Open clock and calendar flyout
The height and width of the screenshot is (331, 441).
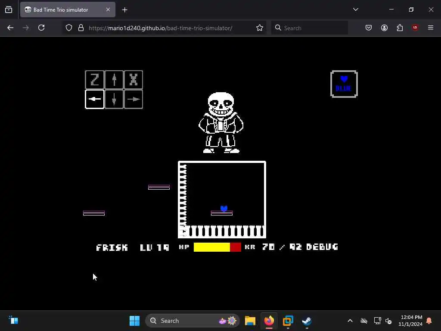point(410,321)
